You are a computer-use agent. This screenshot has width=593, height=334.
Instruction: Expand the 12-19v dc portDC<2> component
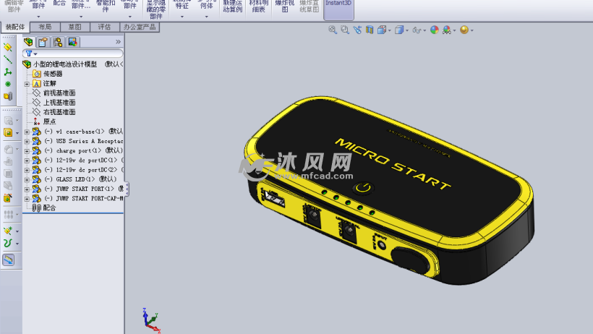pyautogui.click(x=27, y=170)
